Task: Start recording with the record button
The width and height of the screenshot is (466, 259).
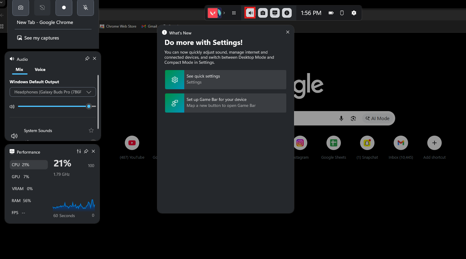Action: [x=64, y=7]
